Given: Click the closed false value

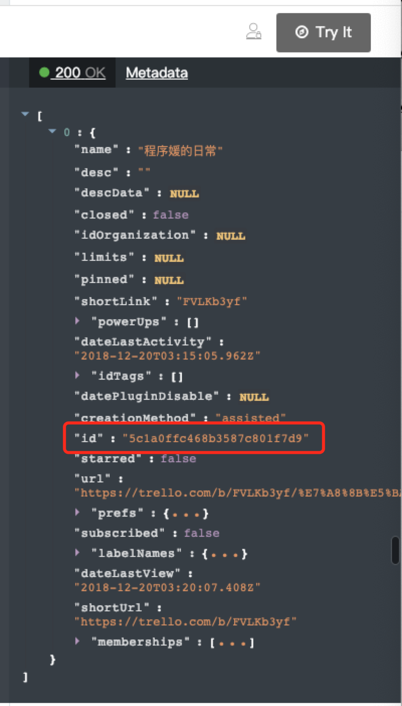Looking at the screenshot, I should 171,215.
